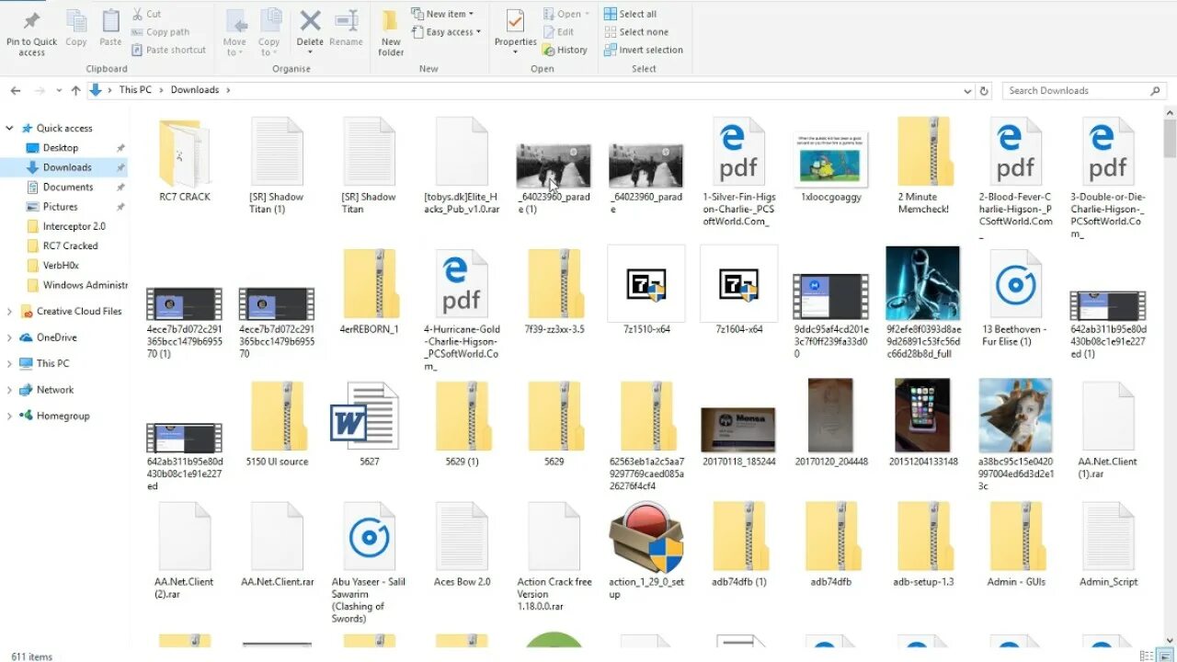1177x662 pixels.
Task: Select Pictures in the navigation pane
Action: tap(60, 207)
